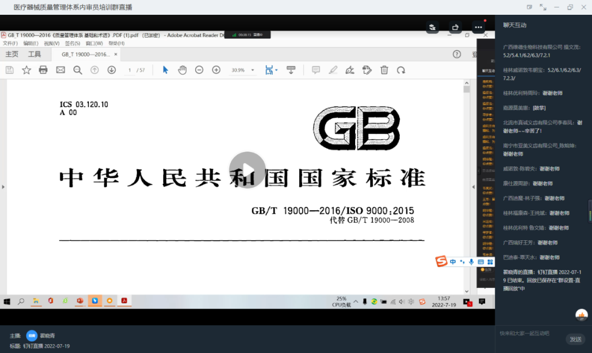The height and width of the screenshot is (353, 592).
Task: Go to next page with down arrow
Action: coord(111,70)
